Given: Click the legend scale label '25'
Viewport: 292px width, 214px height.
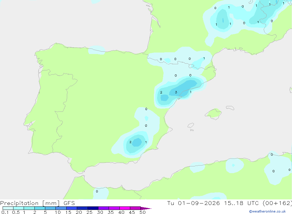Looking at the screenshot, I should point(89,212).
